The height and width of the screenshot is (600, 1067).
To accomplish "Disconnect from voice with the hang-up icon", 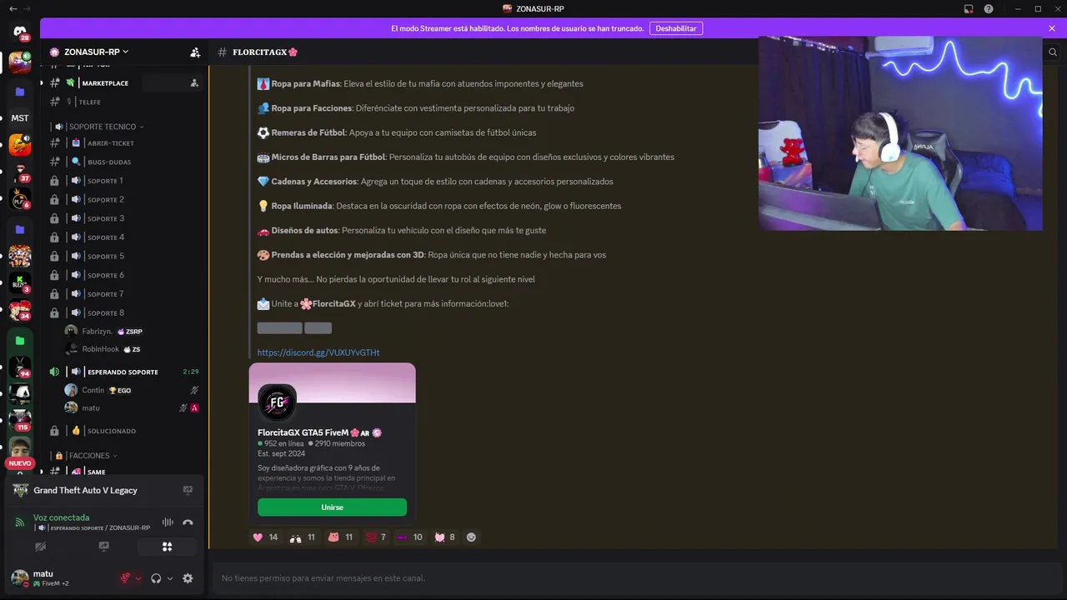I will [x=188, y=522].
